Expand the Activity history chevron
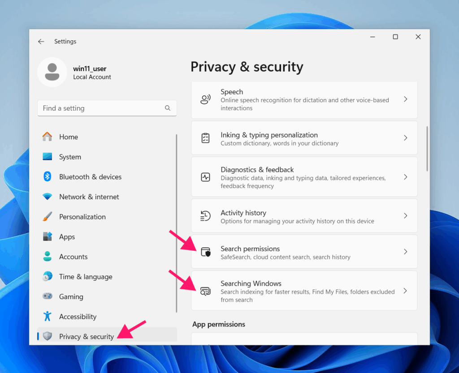 405,216
